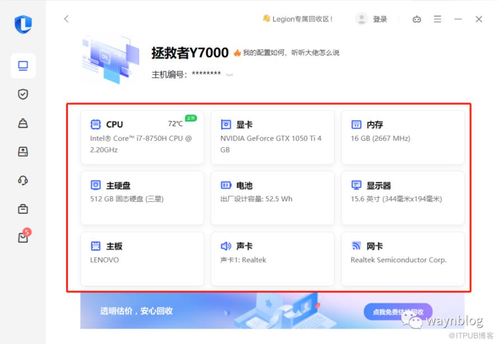Click the user avatar icon
The height and width of the screenshot is (344, 499).
(362, 18)
